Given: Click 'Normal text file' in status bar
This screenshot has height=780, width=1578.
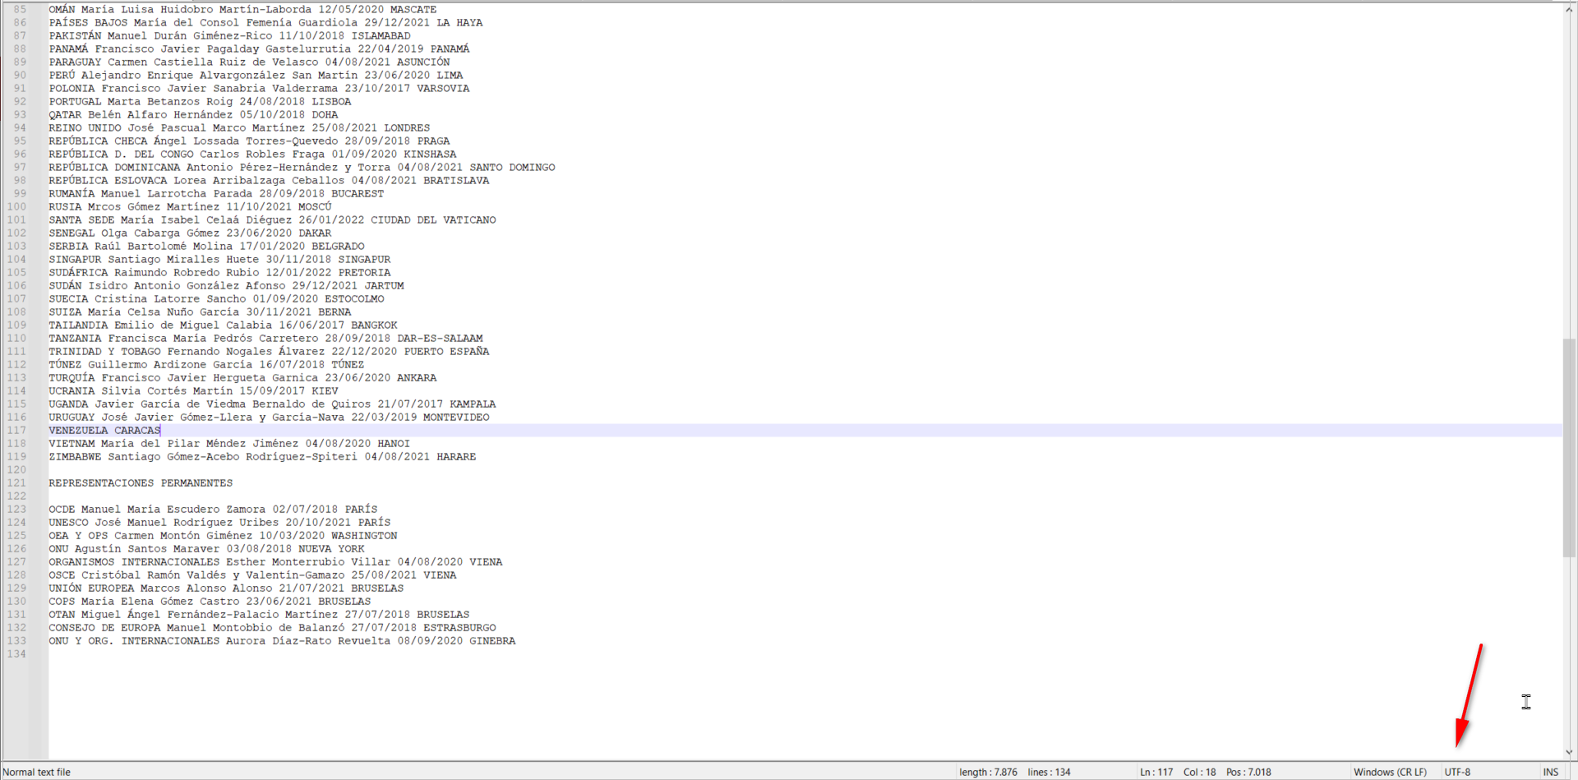Looking at the screenshot, I should point(37,772).
